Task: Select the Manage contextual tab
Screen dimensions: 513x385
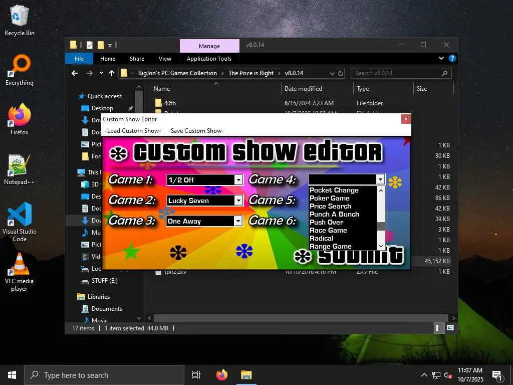Action: (x=209, y=46)
